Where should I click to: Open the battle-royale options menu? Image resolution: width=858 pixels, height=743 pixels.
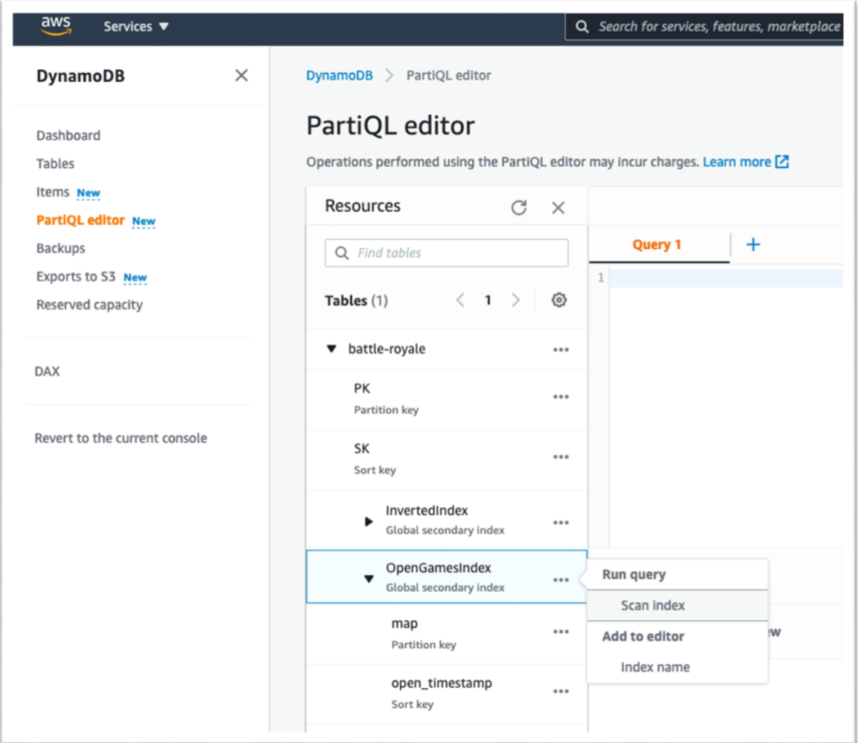point(561,350)
